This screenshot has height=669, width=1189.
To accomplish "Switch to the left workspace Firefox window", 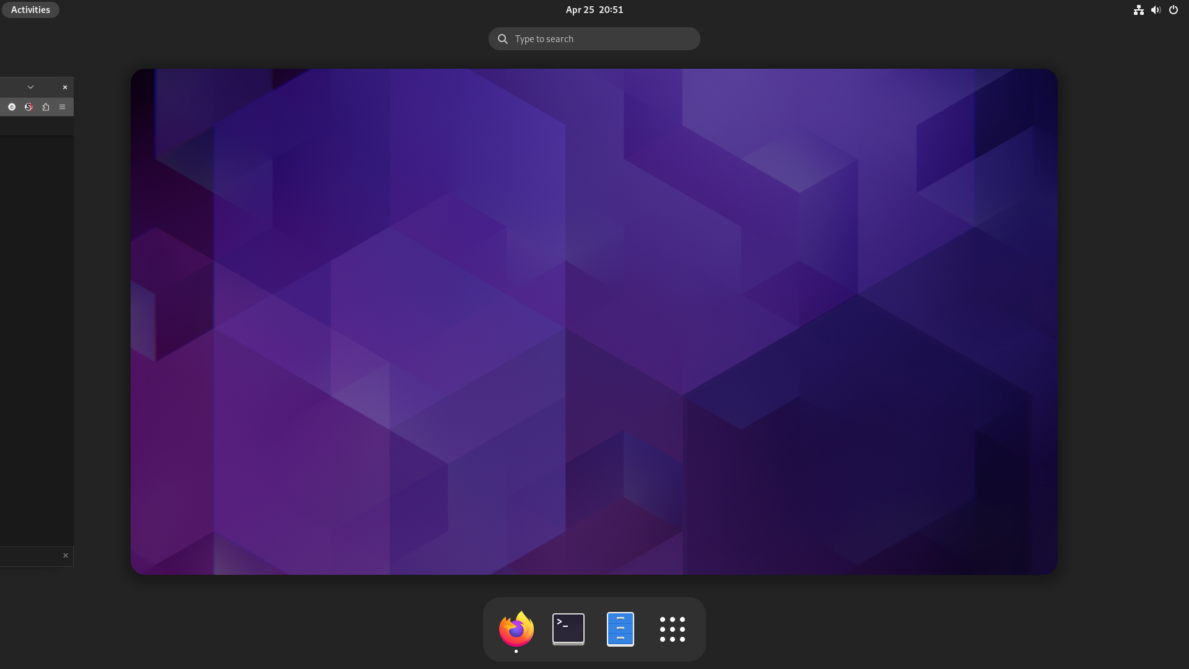I will [37, 341].
